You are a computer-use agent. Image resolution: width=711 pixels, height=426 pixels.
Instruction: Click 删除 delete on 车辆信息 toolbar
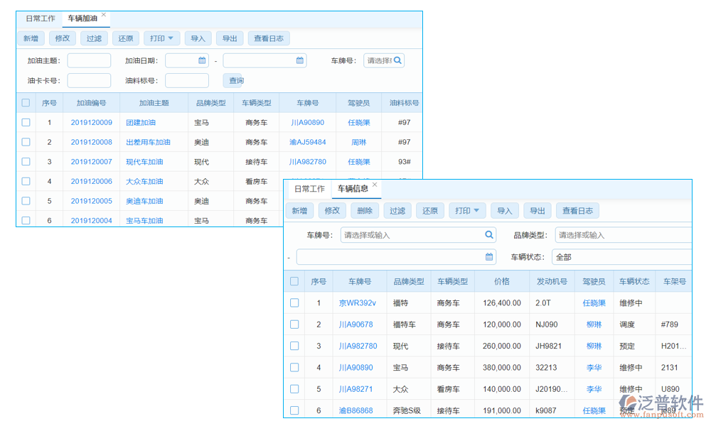pyautogui.click(x=365, y=210)
